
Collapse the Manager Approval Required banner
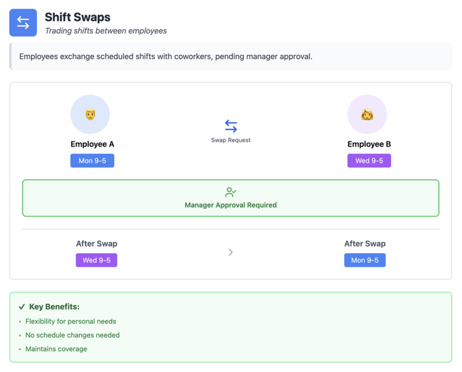(x=230, y=198)
